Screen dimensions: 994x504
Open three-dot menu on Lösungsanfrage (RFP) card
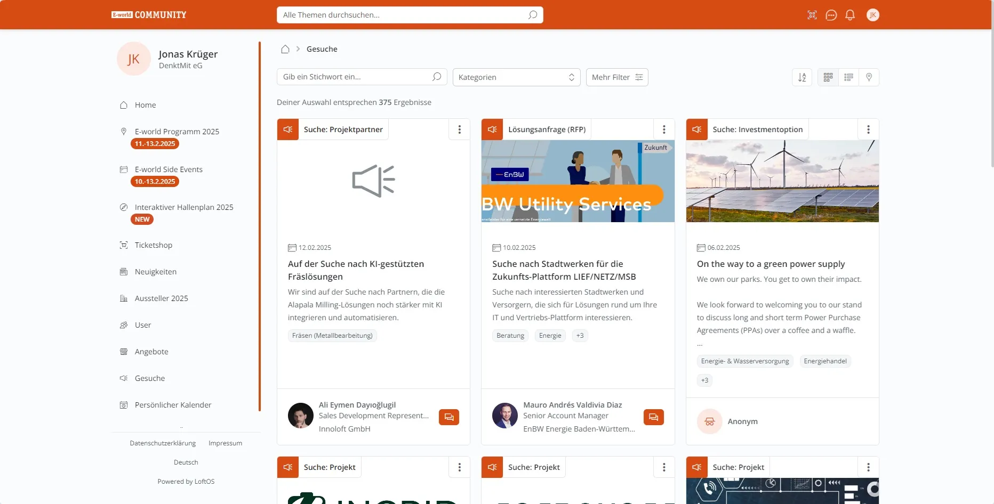point(664,129)
